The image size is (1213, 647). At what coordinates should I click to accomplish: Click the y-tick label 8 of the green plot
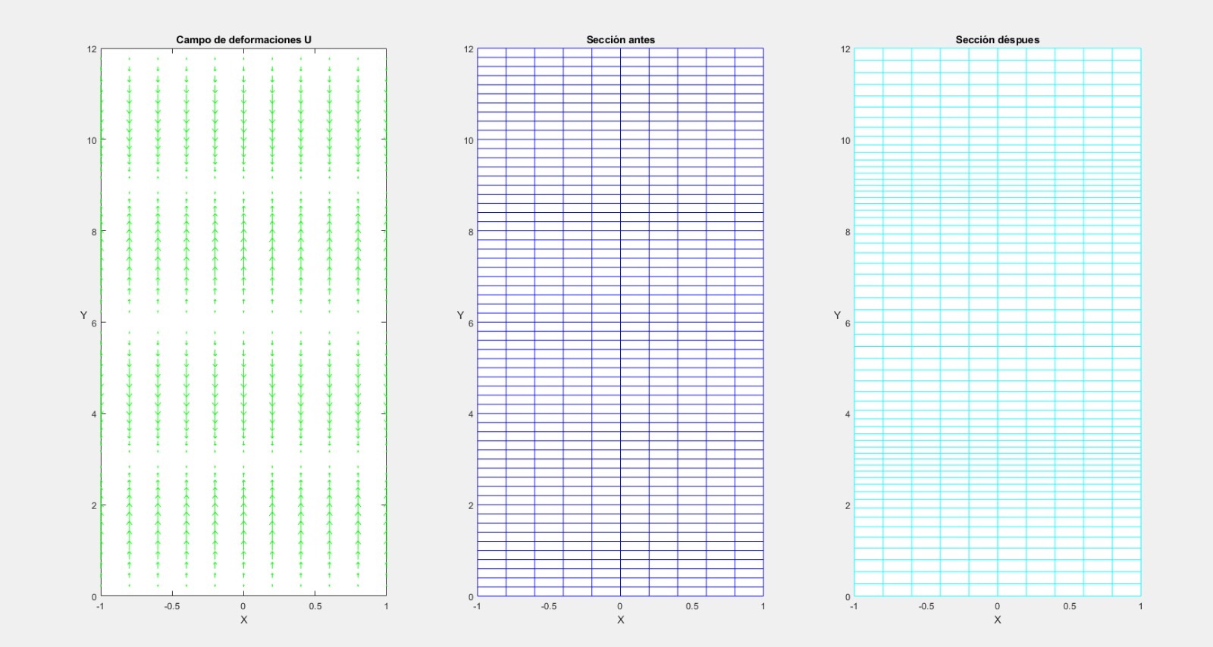(x=94, y=233)
